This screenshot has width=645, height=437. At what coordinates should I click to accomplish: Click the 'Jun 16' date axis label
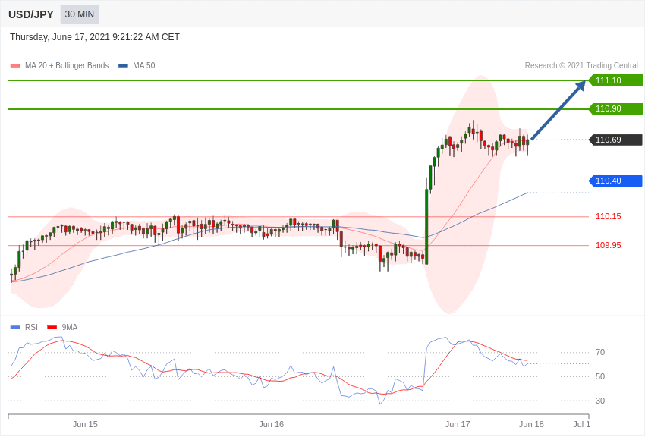click(271, 425)
